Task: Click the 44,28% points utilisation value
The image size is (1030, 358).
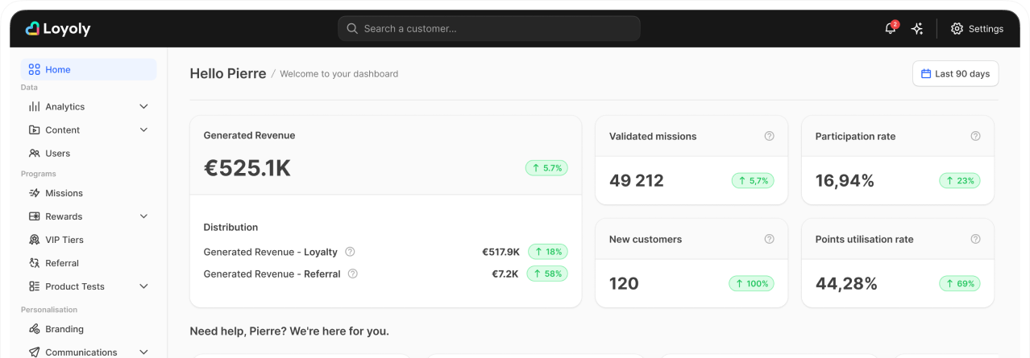Action: tap(846, 284)
